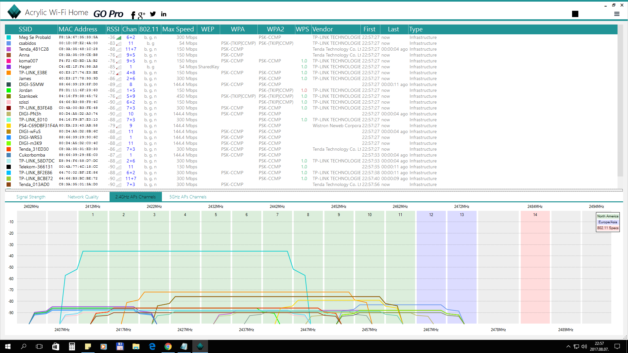Open the Chrome browser taskbar icon
Screen dimensions: 628x353
point(168,346)
